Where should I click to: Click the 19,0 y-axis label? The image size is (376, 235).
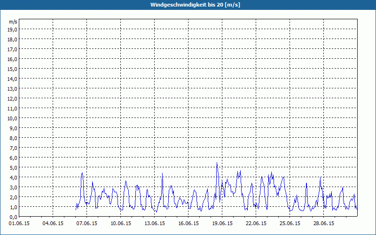point(13,30)
